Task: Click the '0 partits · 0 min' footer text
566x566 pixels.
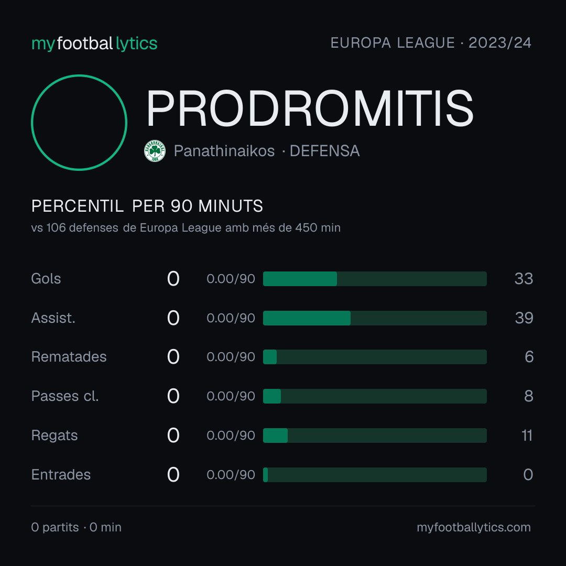Action: (x=76, y=527)
